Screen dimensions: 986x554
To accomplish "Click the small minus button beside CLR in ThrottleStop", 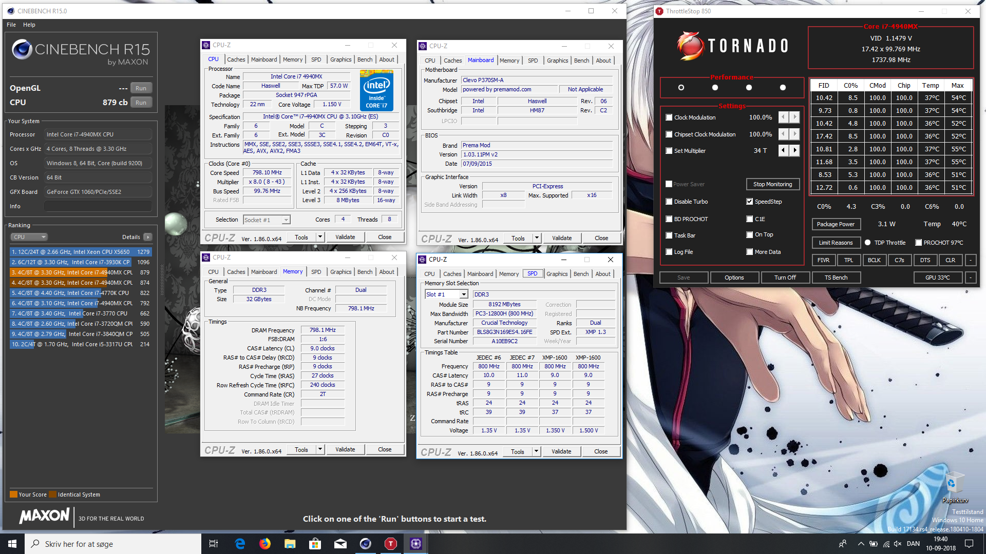I will 971,260.
